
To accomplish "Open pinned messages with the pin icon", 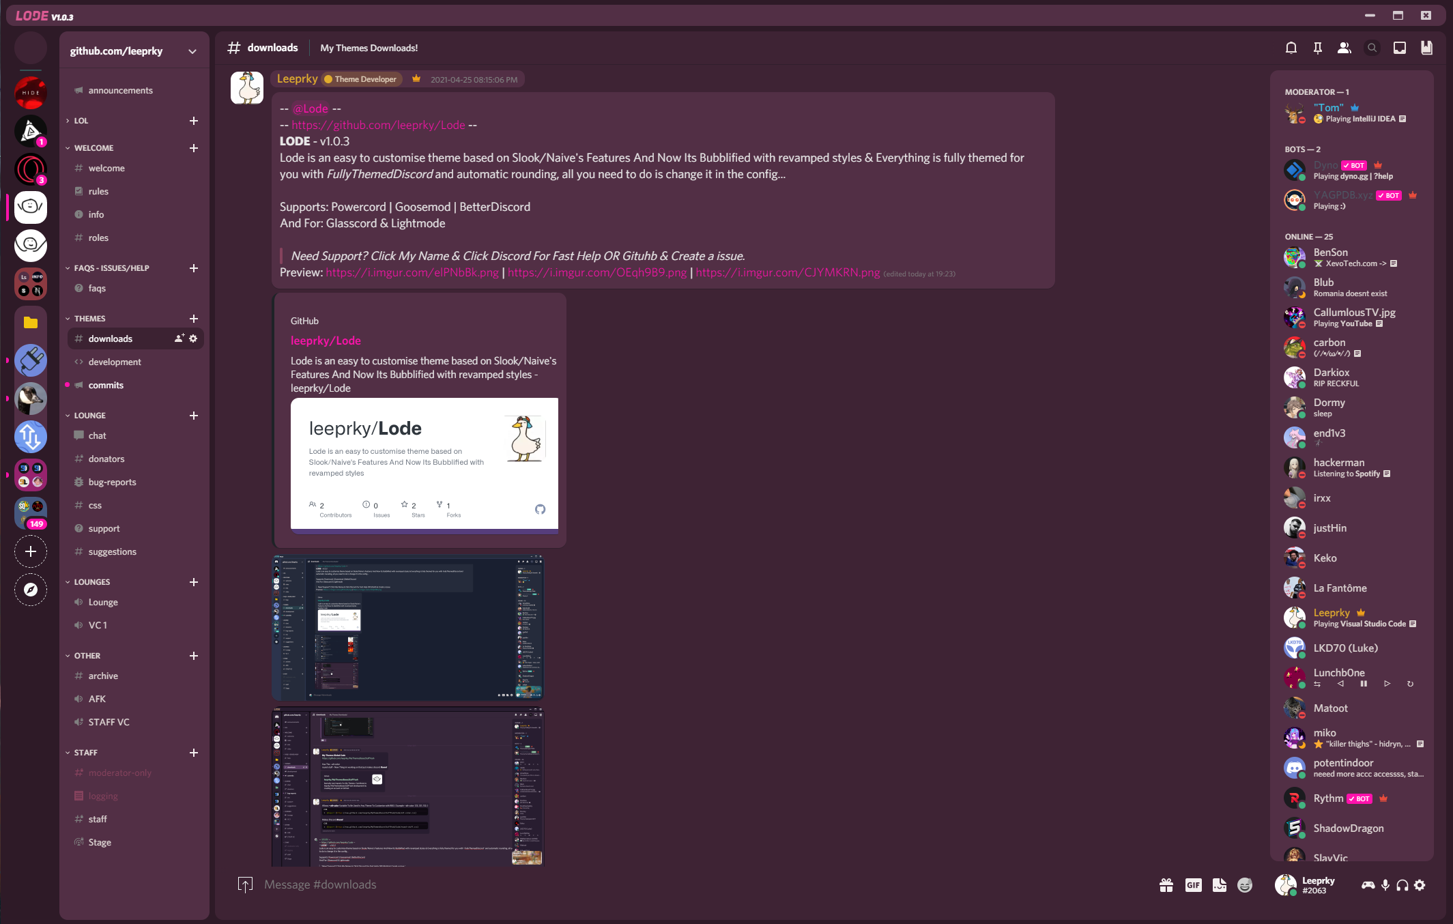I will [1317, 48].
